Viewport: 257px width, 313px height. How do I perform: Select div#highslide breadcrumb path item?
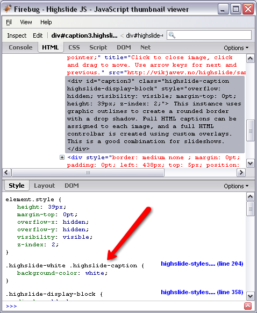[x=145, y=35]
